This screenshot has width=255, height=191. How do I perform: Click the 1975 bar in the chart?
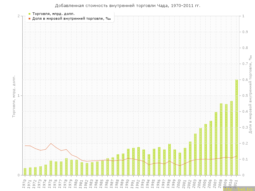(51, 168)
